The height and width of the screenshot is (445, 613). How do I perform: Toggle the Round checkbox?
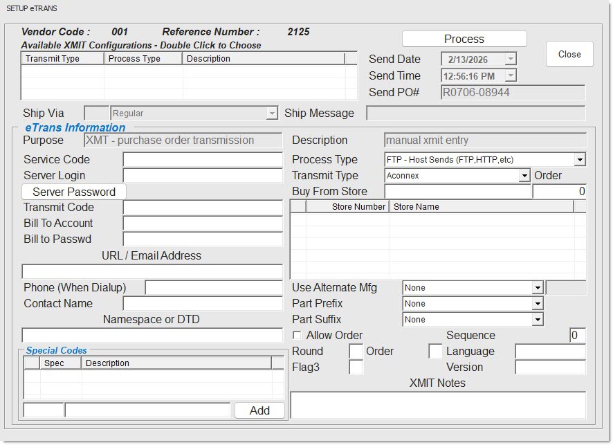coord(356,352)
